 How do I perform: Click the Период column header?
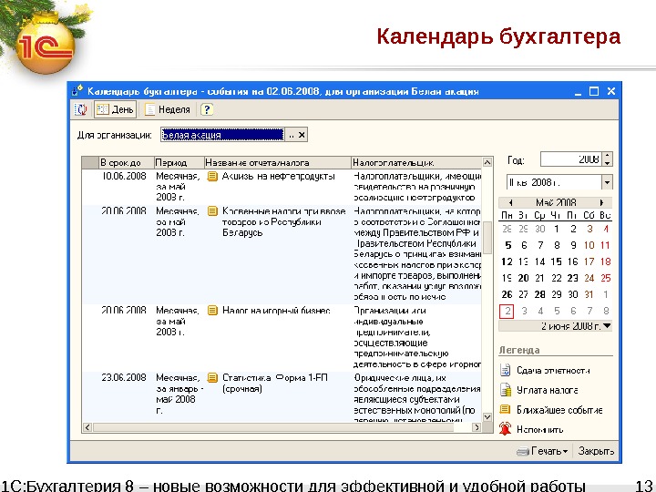[179, 163]
